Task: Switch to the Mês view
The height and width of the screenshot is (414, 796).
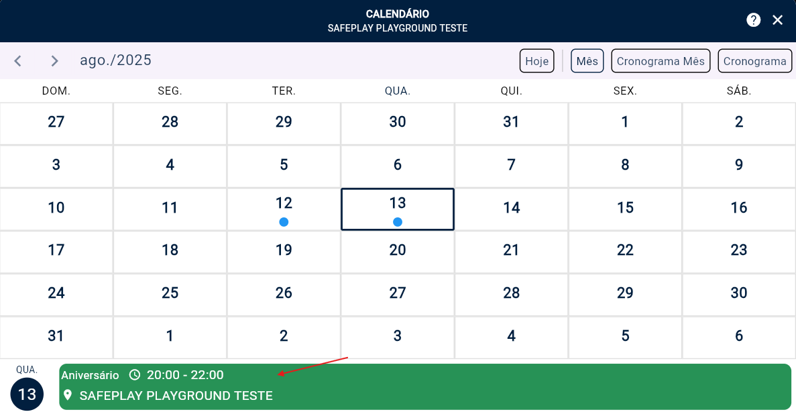Action: [587, 61]
